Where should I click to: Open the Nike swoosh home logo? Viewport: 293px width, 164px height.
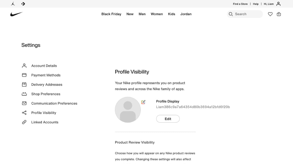point(16,14)
